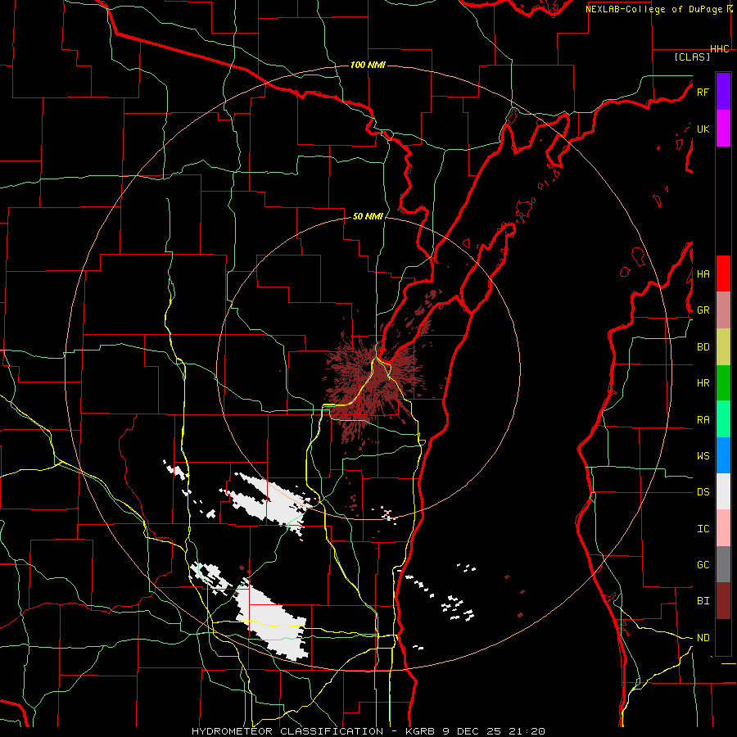This screenshot has height=737, width=737.
Task: Click the IC legend label
Action: point(703,529)
